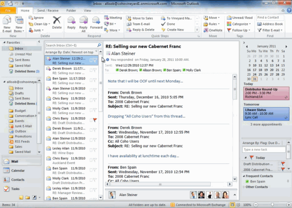The width and height of the screenshot is (292, 208).
Task: Expand the Quick Steps gallery
Action: [x=197, y=30]
